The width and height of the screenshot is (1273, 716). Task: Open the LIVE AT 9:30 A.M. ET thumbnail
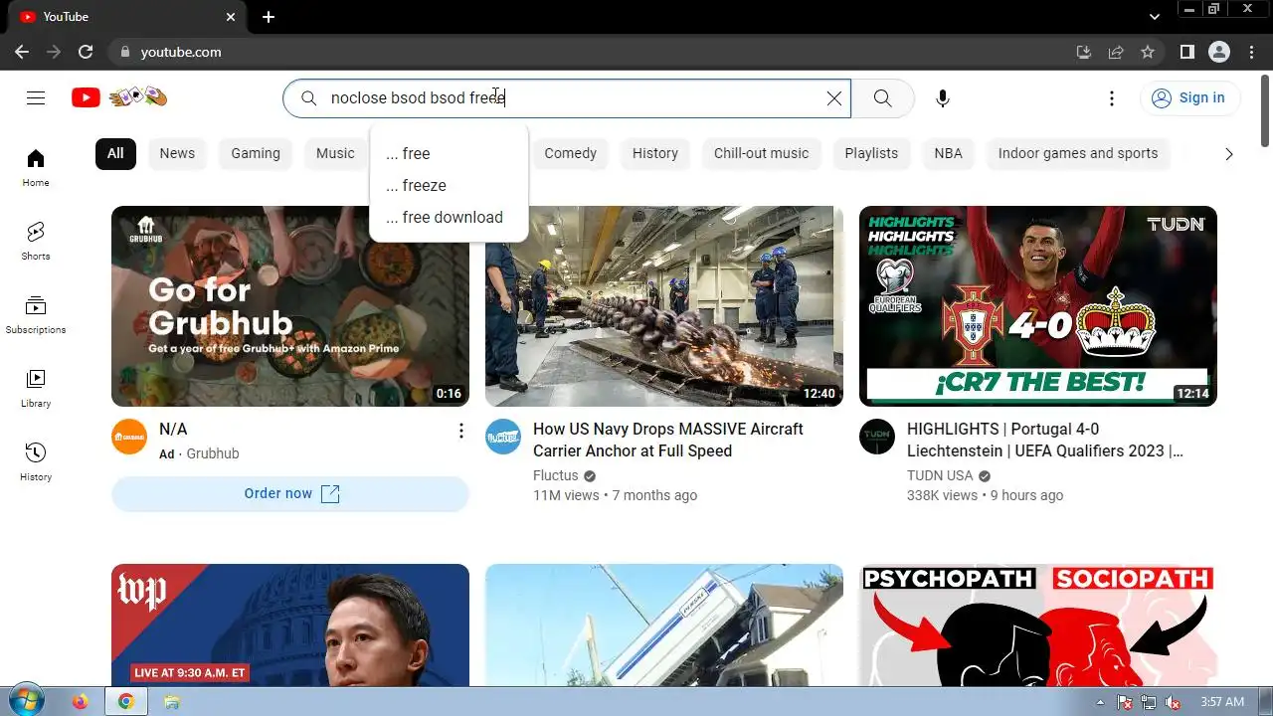click(x=290, y=625)
